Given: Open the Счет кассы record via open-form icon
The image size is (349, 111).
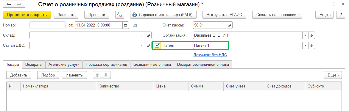Looking at the screenshot, I should click(x=229, y=25).
